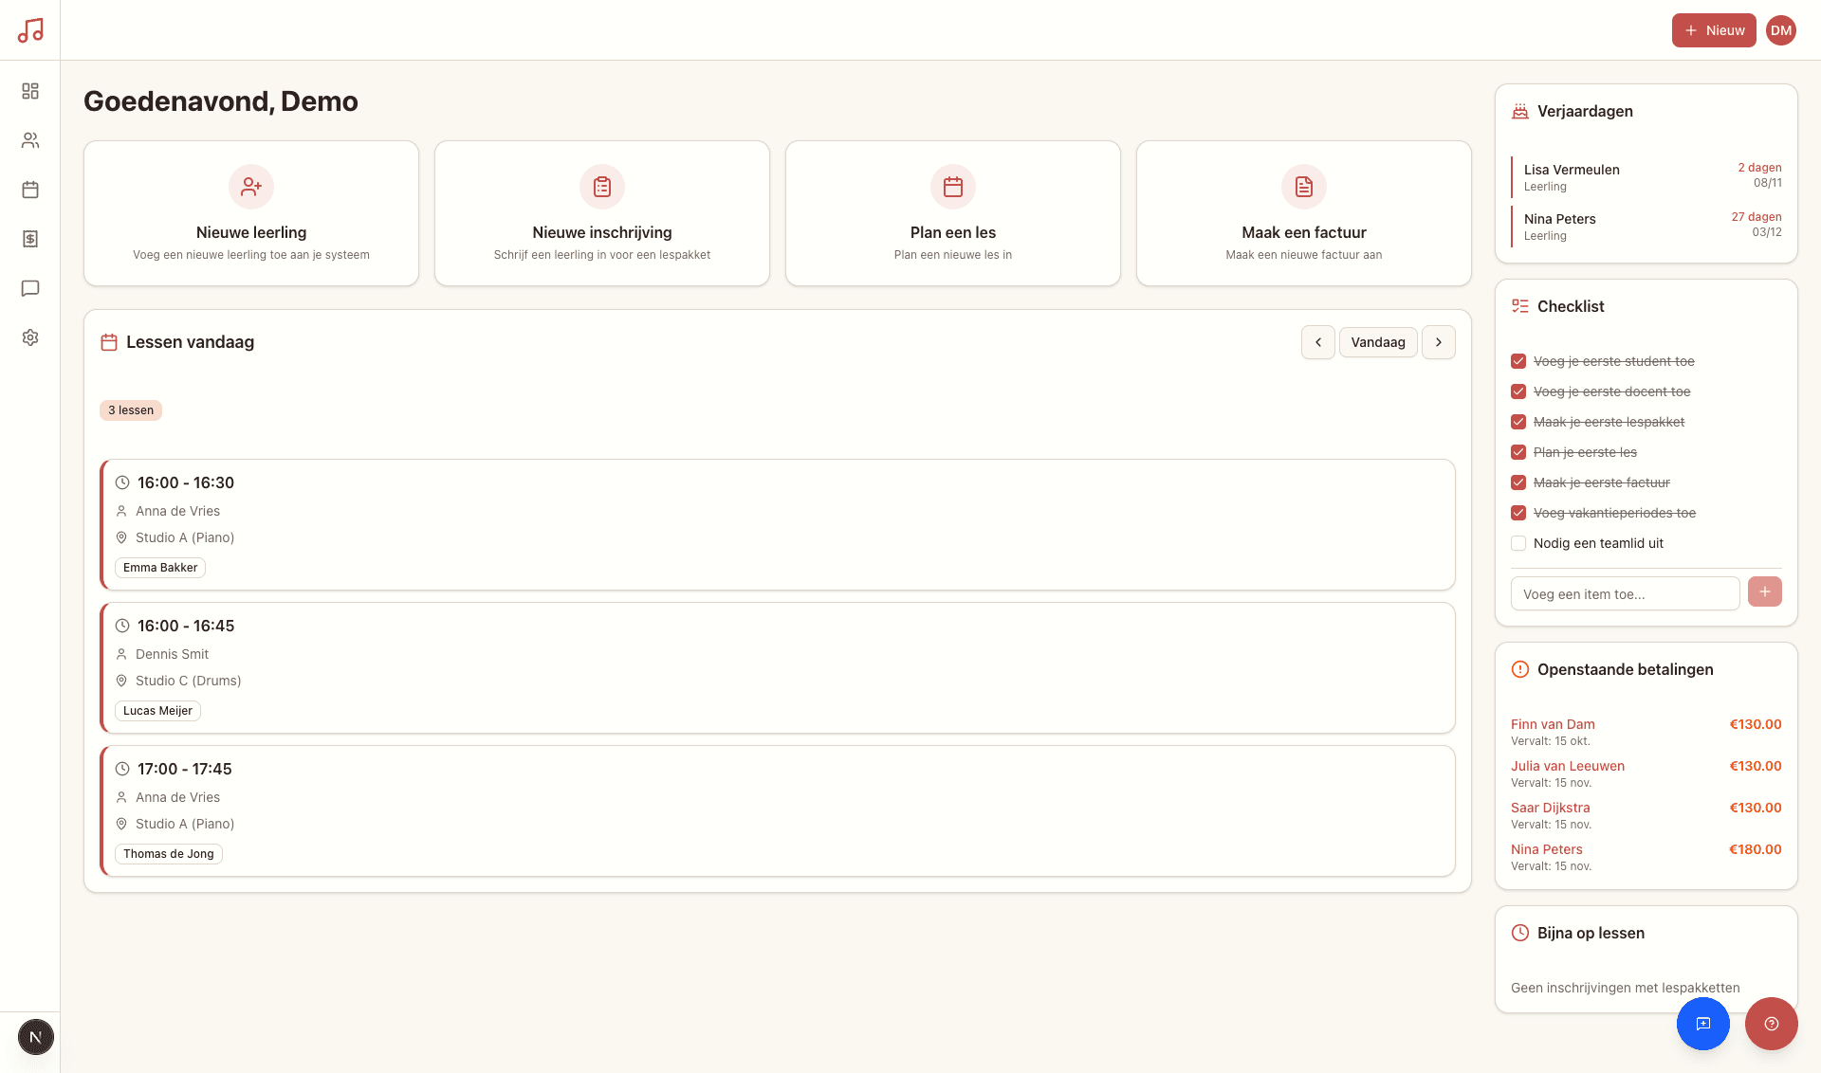Open Finn van Dam's outstanding payment

point(1553,724)
